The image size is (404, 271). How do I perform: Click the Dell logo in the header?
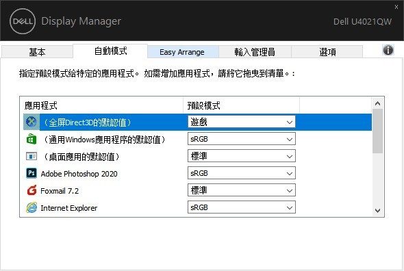coord(23,21)
